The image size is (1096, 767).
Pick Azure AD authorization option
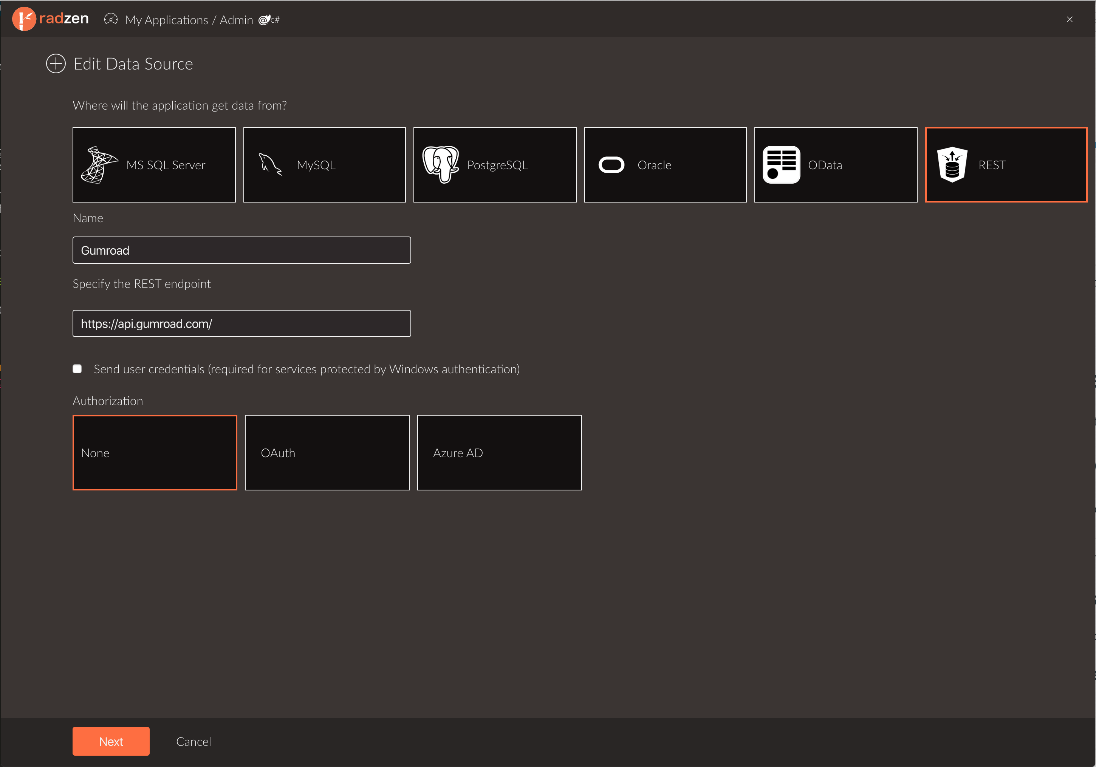click(x=499, y=453)
